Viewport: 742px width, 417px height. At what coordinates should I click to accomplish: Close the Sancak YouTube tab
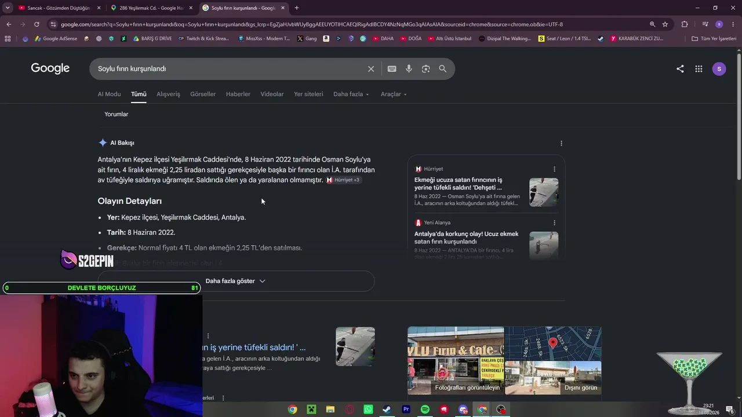pos(99,8)
